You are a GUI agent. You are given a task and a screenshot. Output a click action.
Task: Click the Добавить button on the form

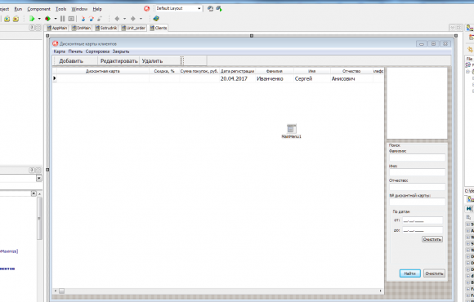click(71, 61)
